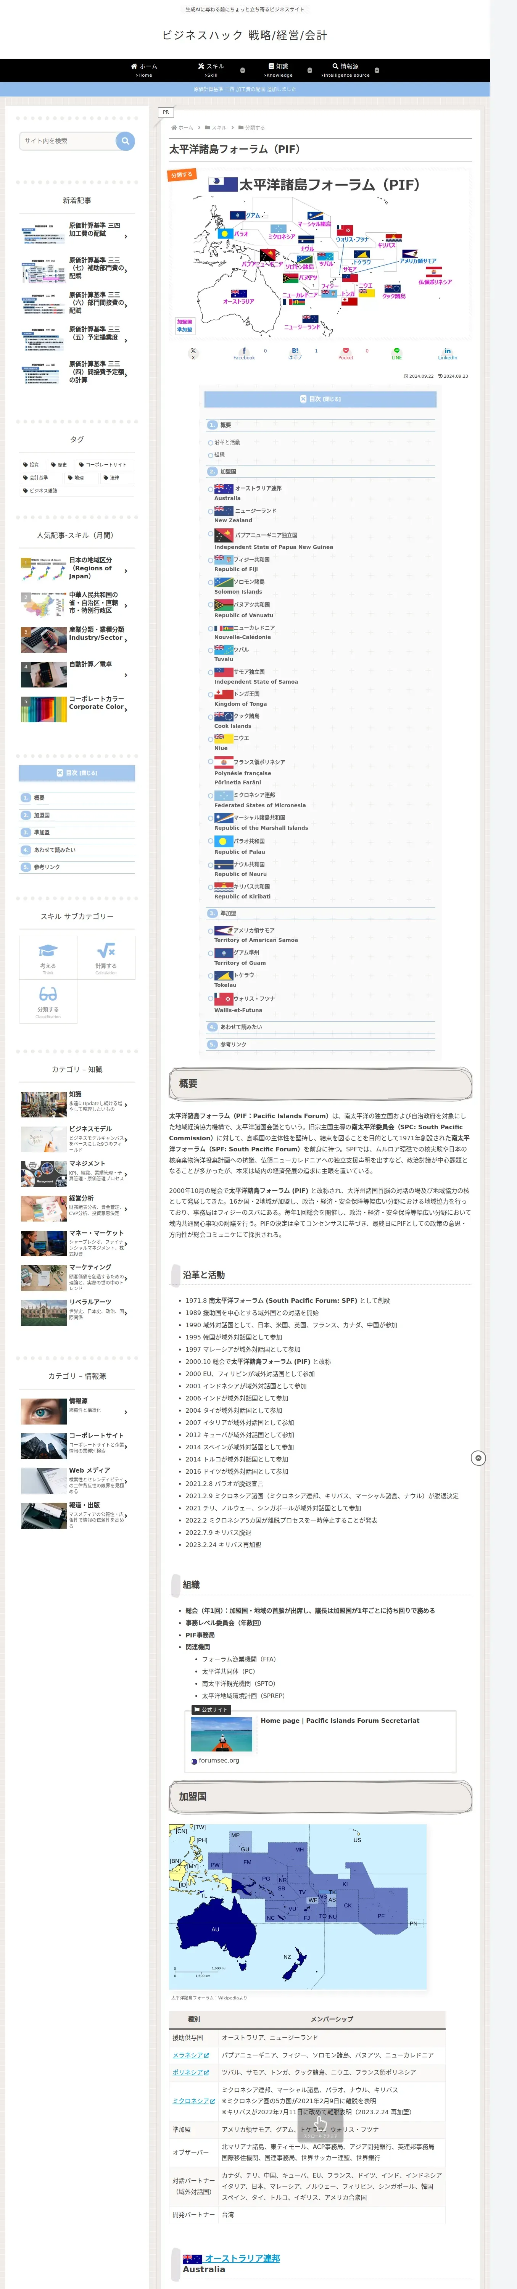Share the article on Facebook
Image resolution: width=517 pixels, height=2289 pixels.
pos(244,353)
